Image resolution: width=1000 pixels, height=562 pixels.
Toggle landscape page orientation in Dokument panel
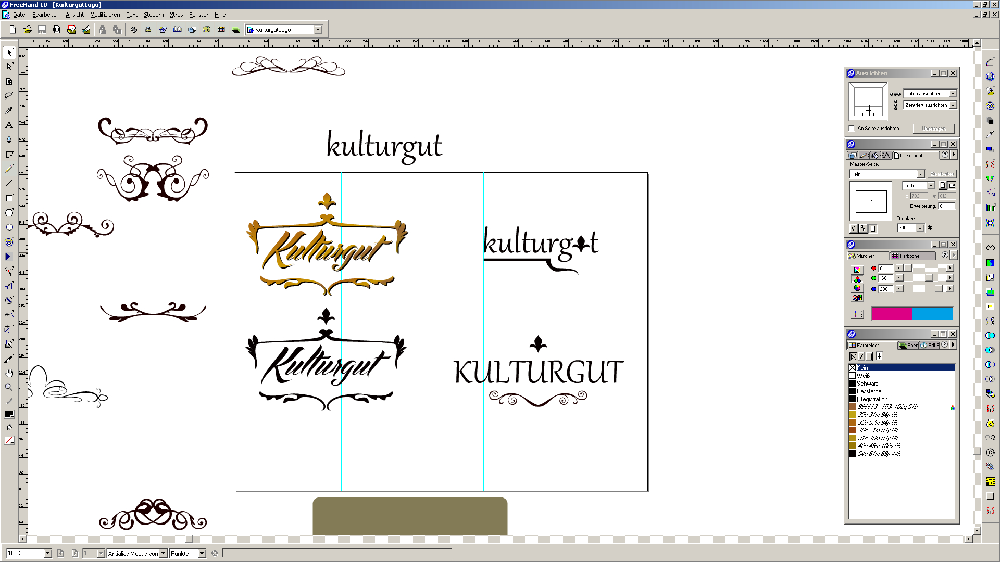[x=952, y=185]
